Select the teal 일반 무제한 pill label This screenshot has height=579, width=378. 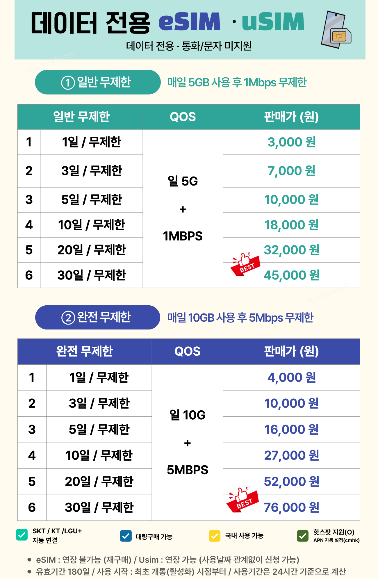(98, 82)
